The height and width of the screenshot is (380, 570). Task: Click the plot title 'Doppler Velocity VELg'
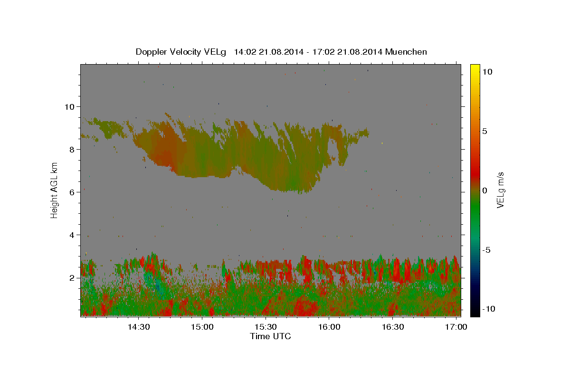181,52
